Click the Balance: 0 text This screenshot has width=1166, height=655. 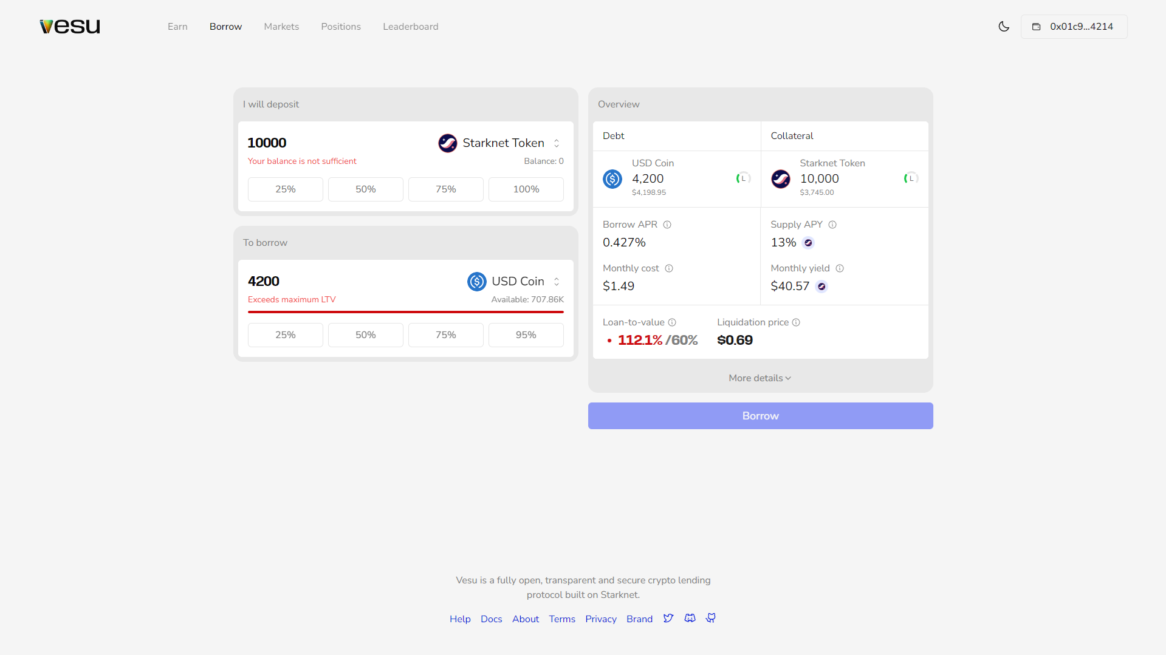544,161
